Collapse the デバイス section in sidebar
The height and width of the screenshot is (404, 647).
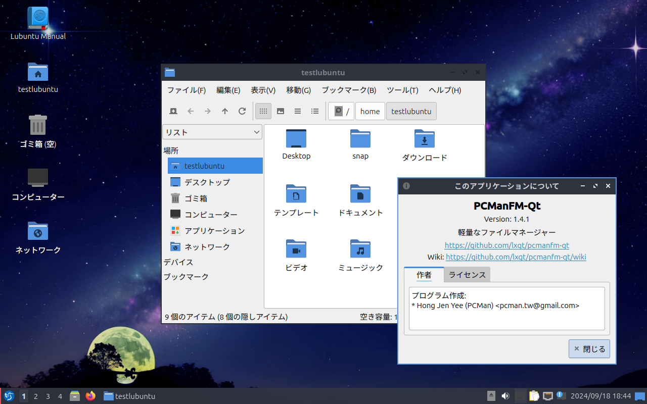point(178,262)
